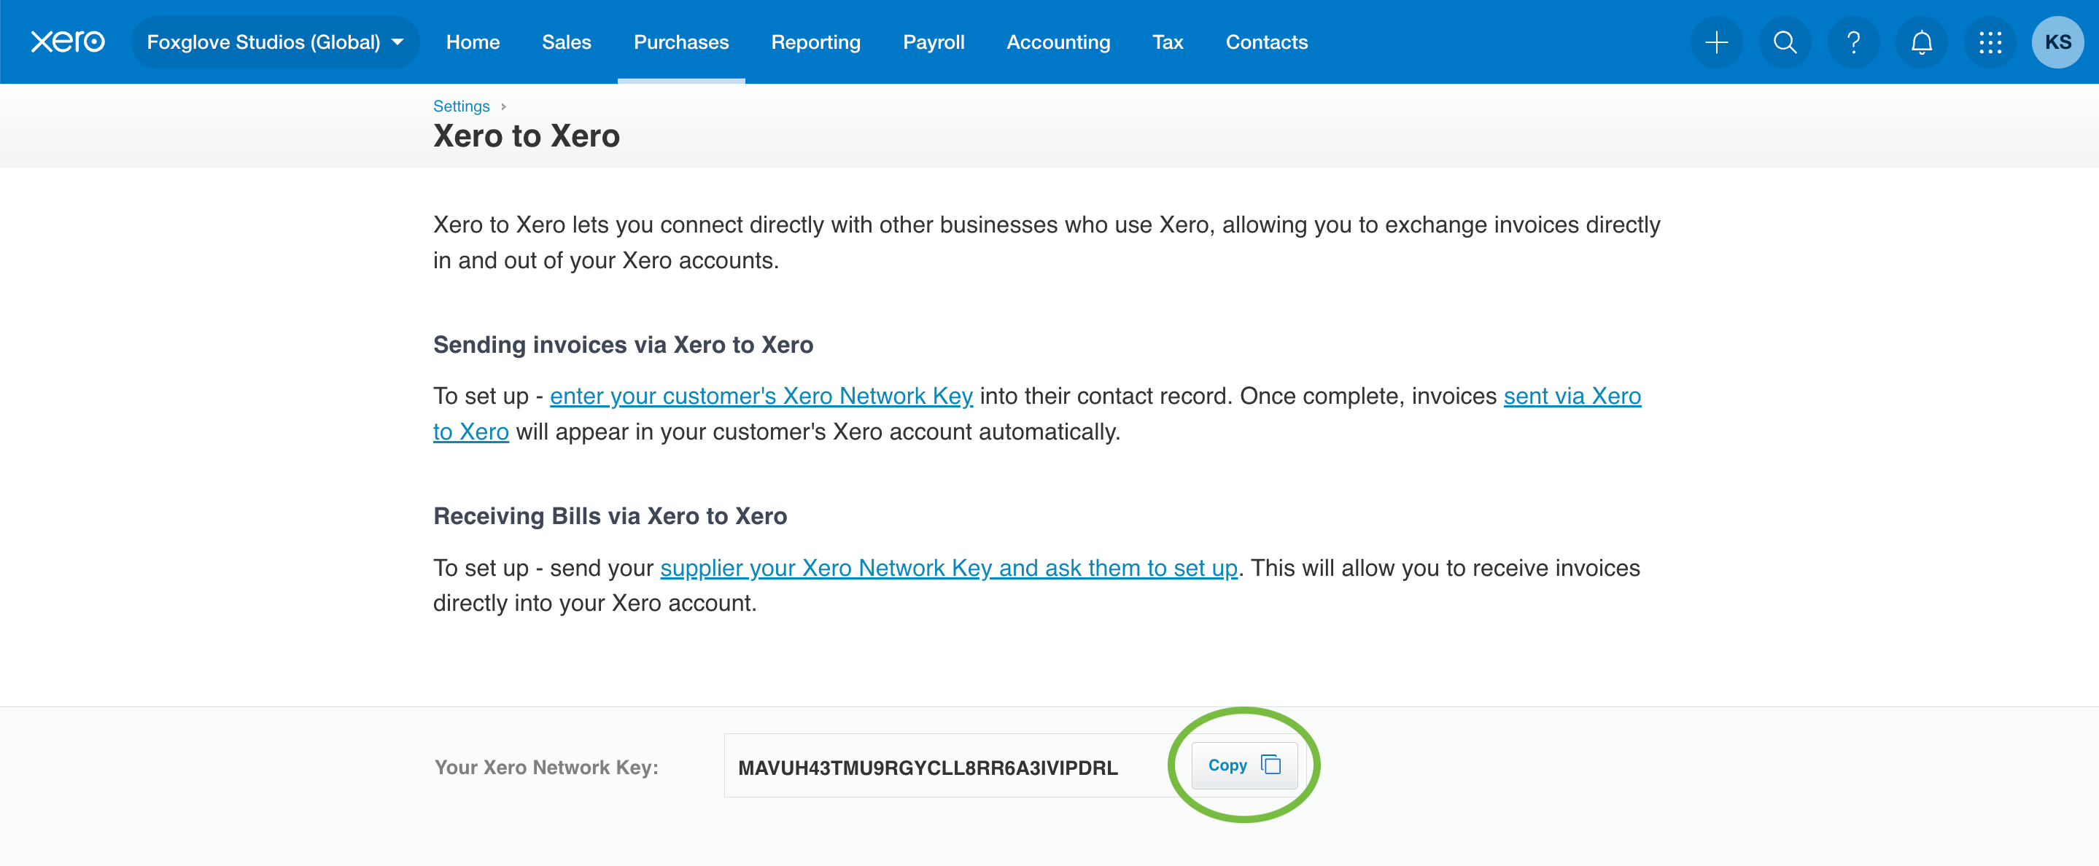Image resolution: width=2099 pixels, height=866 pixels.
Task: Open the global search
Action: click(x=1785, y=42)
